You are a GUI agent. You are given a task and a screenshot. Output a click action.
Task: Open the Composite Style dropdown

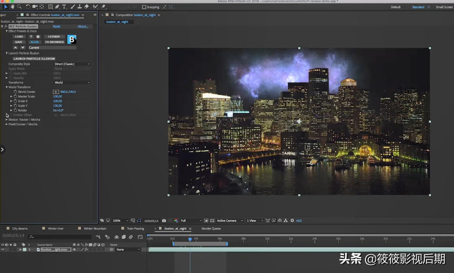pos(72,64)
